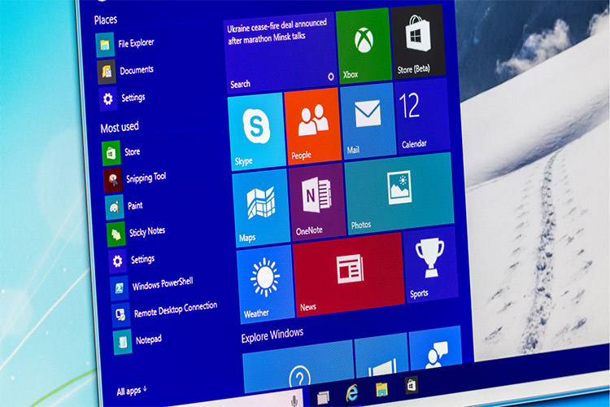Click the Snipping Tool text label

[x=146, y=177]
